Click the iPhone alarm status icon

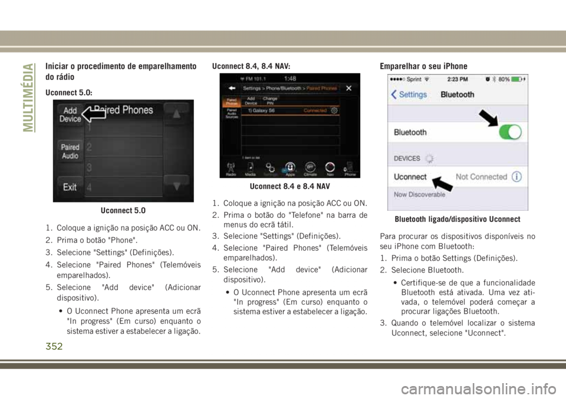click(488, 79)
